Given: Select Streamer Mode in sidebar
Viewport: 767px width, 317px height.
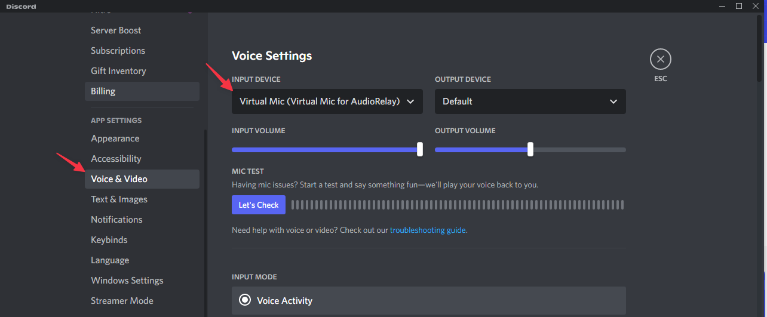Looking at the screenshot, I should 122,301.
